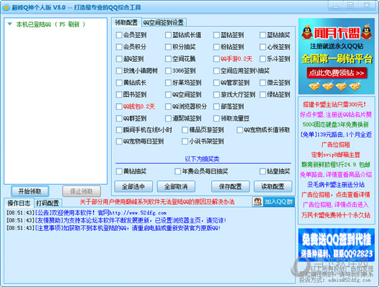Open the 万民卡盟免费领十个永久钻 link
Screen dimensions: 379x287
tap(336, 215)
